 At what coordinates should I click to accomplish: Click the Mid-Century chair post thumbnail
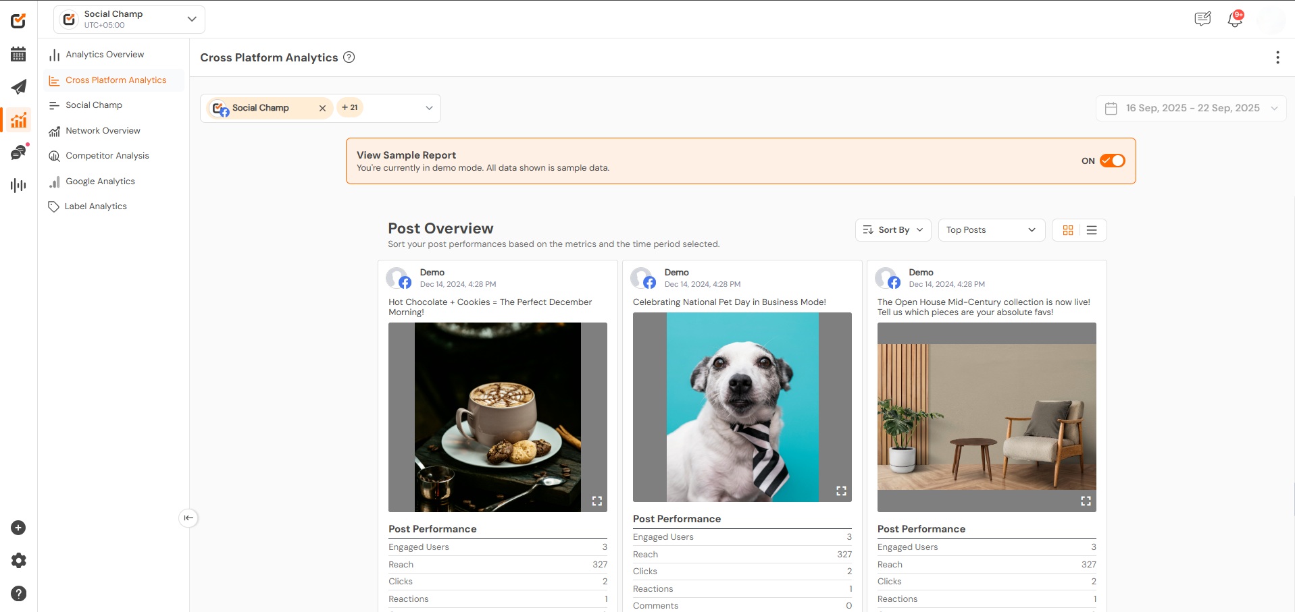987,417
